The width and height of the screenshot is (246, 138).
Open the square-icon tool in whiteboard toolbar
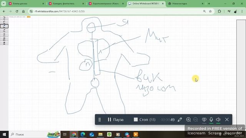click(4, 43)
